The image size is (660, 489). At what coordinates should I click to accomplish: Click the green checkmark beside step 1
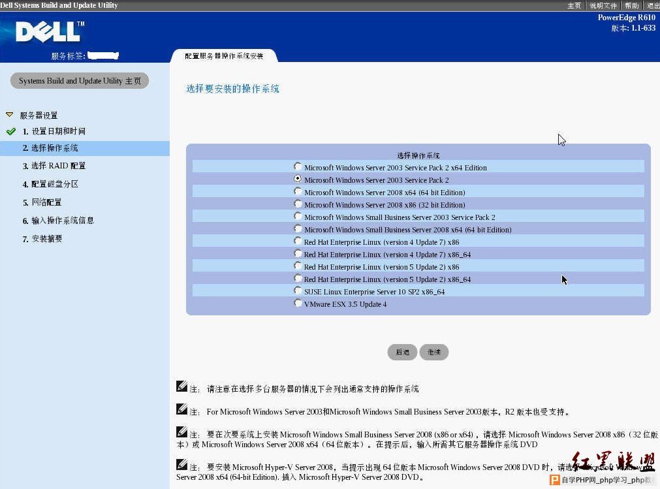11,132
